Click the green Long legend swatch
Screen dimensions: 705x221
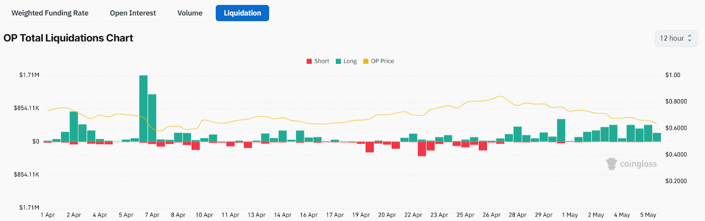coord(338,61)
